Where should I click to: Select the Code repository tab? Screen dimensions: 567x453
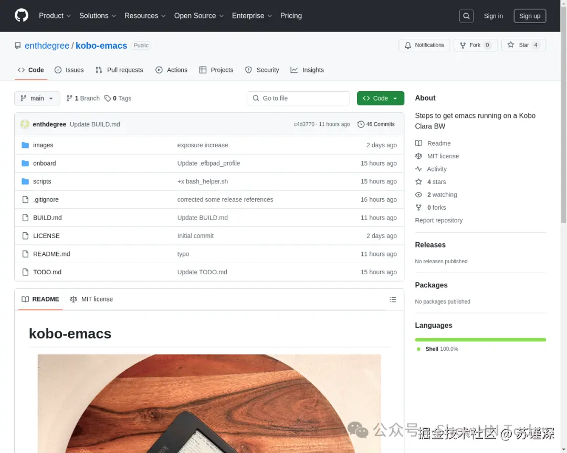pyautogui.click(x=31, y=70)
